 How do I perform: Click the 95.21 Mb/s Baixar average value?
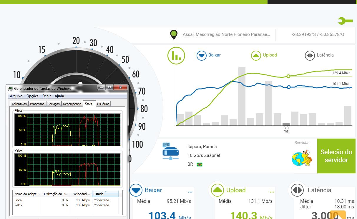(x=179, y=201)
